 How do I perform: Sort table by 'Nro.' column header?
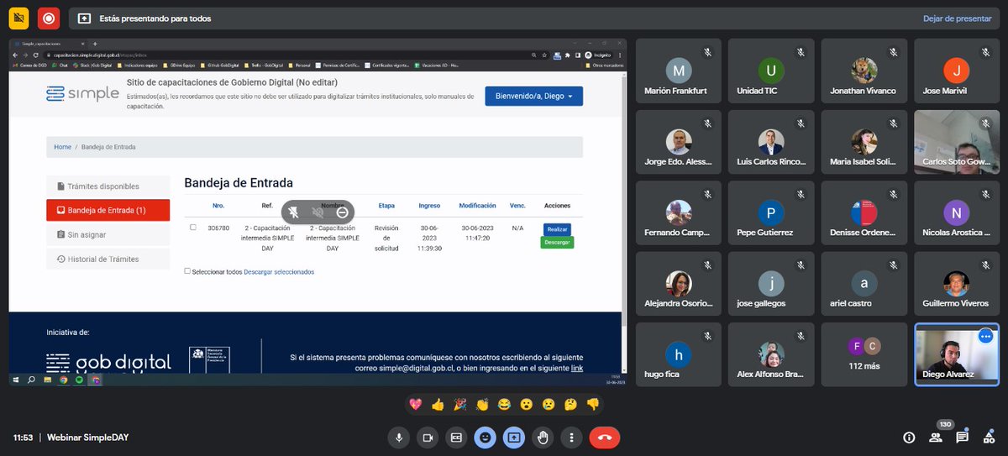(218, 205)
